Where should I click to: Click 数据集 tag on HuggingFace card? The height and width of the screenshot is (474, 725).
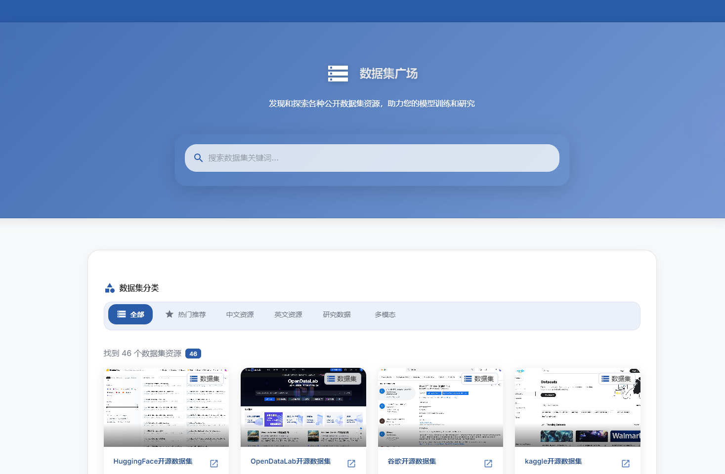coord(205,379)
